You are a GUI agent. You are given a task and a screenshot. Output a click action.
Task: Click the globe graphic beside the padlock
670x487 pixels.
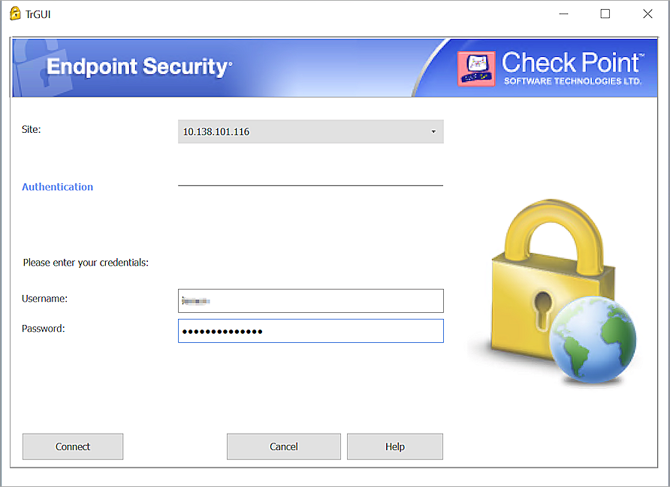point(593,341)
